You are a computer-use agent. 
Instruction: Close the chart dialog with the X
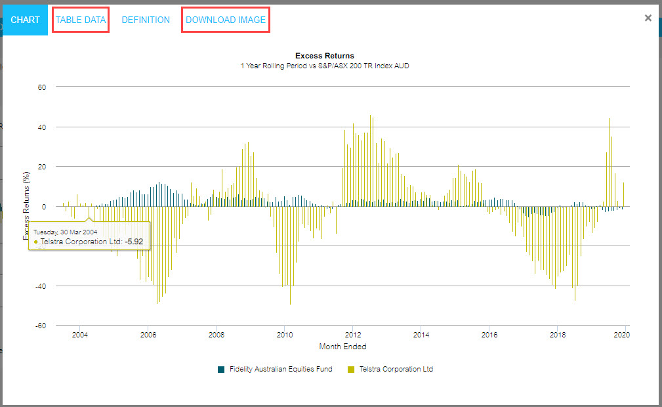tap(648, 18)
